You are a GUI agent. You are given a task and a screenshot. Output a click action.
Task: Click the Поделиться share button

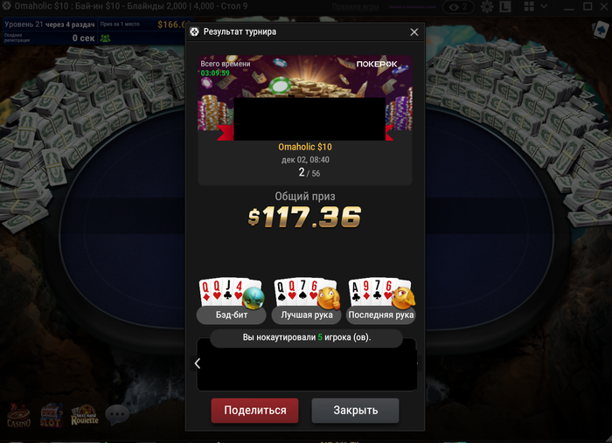click(x=255, y=411)
